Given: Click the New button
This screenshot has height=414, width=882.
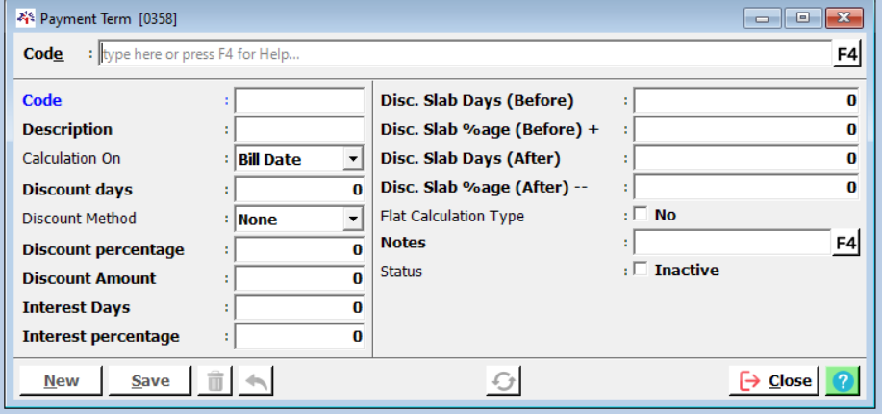Looking at the screenshot, I should pos(62,381).
